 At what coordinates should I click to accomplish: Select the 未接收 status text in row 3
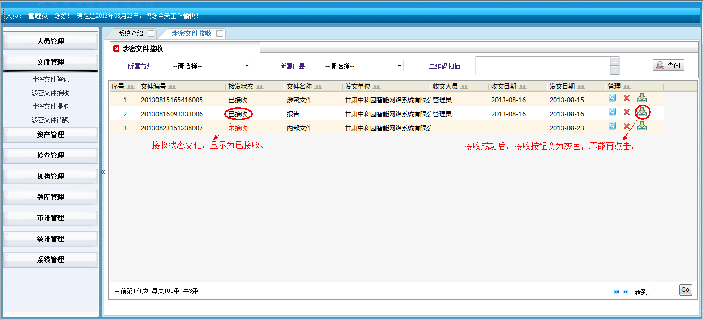238,128
